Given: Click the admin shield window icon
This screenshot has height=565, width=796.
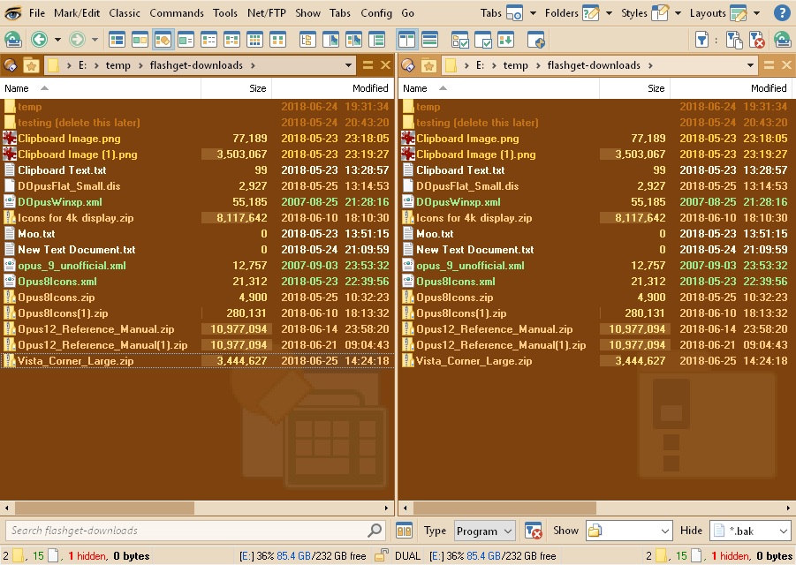Looking at the screenshot, I should click(536, 40).
